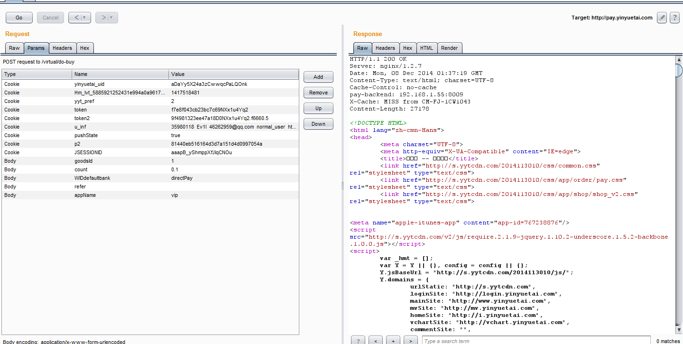Sort params by the Name column header
Screen dimensions: 683x344
(121, 74)
